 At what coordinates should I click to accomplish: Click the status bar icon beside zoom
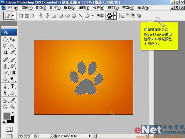[x=35, y=136]
